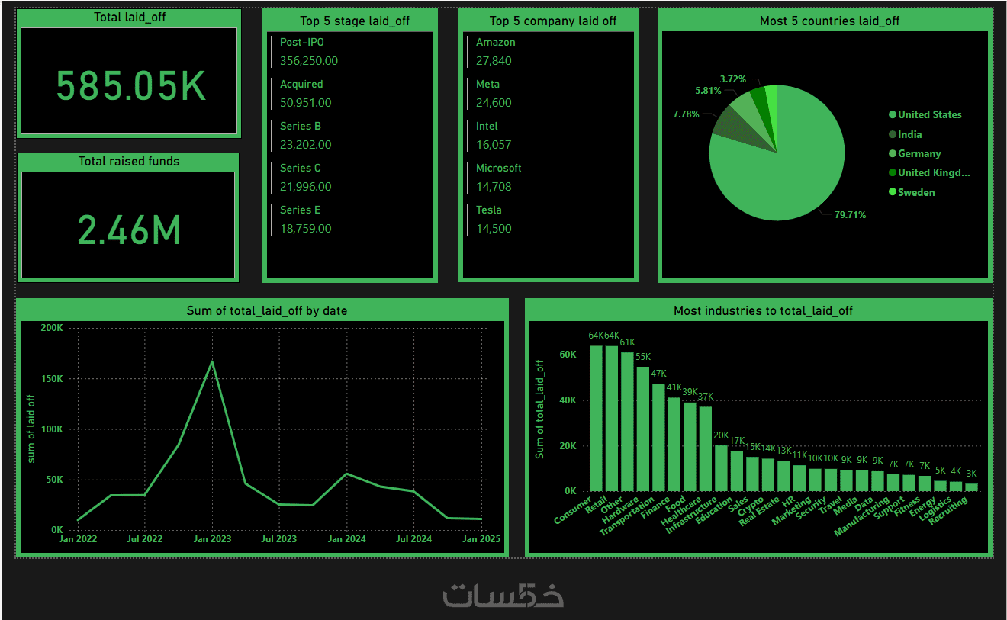The image size is (1007, 620).
Task: Click the 14,708 company value
Action: point(494,187)
